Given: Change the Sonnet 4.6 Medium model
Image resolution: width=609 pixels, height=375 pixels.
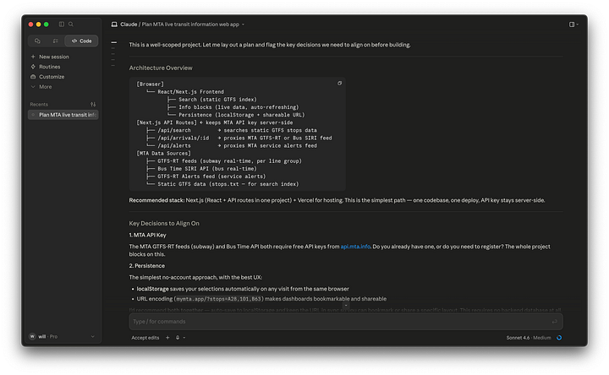Looking at the screenshot, I should pyautogui.click(x=528, y=338).
